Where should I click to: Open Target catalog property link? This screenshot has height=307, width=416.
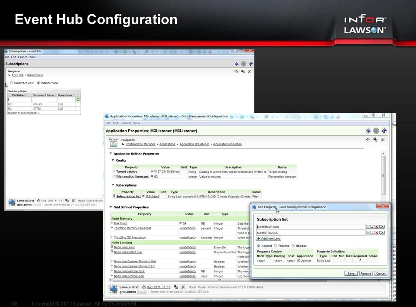(127, 171)
